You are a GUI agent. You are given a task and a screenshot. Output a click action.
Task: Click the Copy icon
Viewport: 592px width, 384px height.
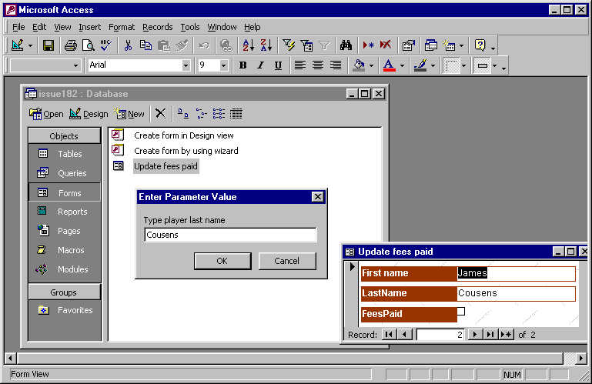pyautogui.click(x=145, y=45)
